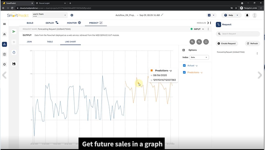
Task: Open the timer stopwatch icon
Action: click(x=14, y=52)
